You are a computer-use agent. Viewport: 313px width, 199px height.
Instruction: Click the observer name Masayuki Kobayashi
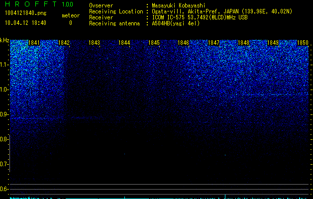[x=179, y=5]
